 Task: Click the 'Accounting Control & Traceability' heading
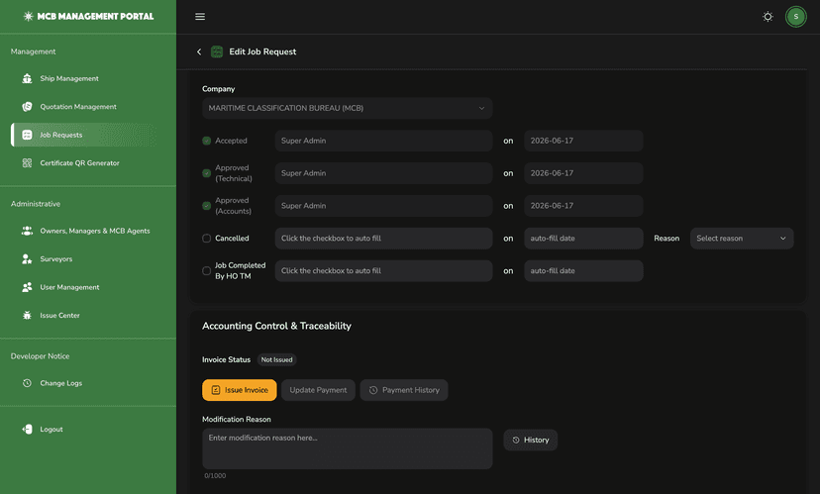pos(276,326)
